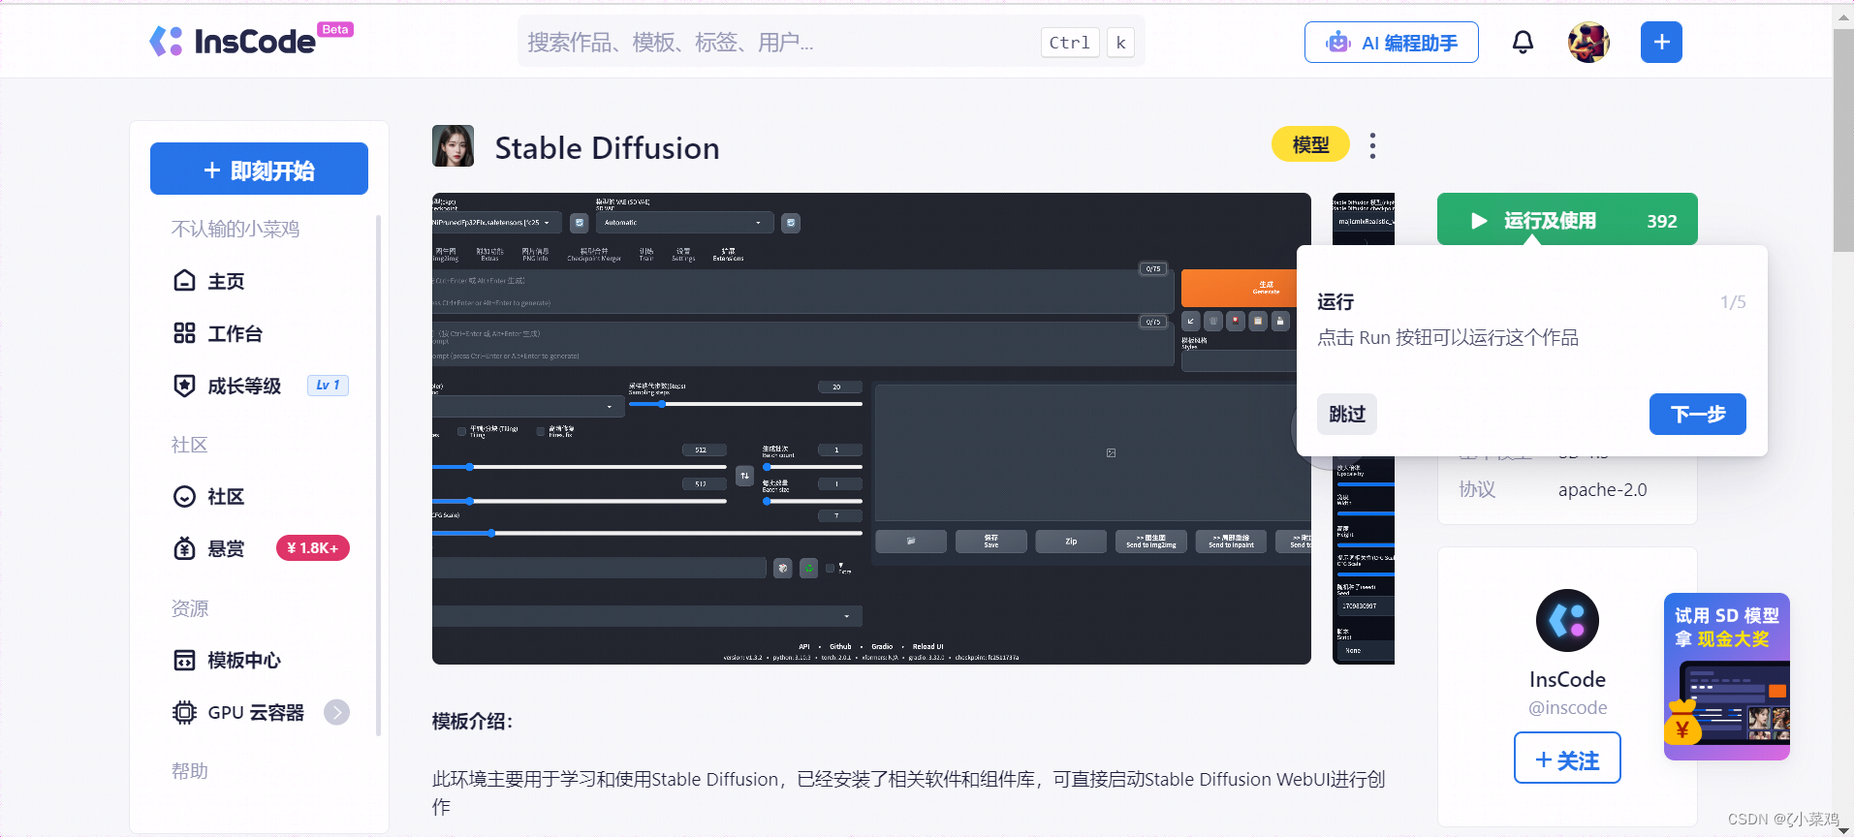
Task: Enable the Hires. fix checkbox
Action: click(x=541, y=431)
